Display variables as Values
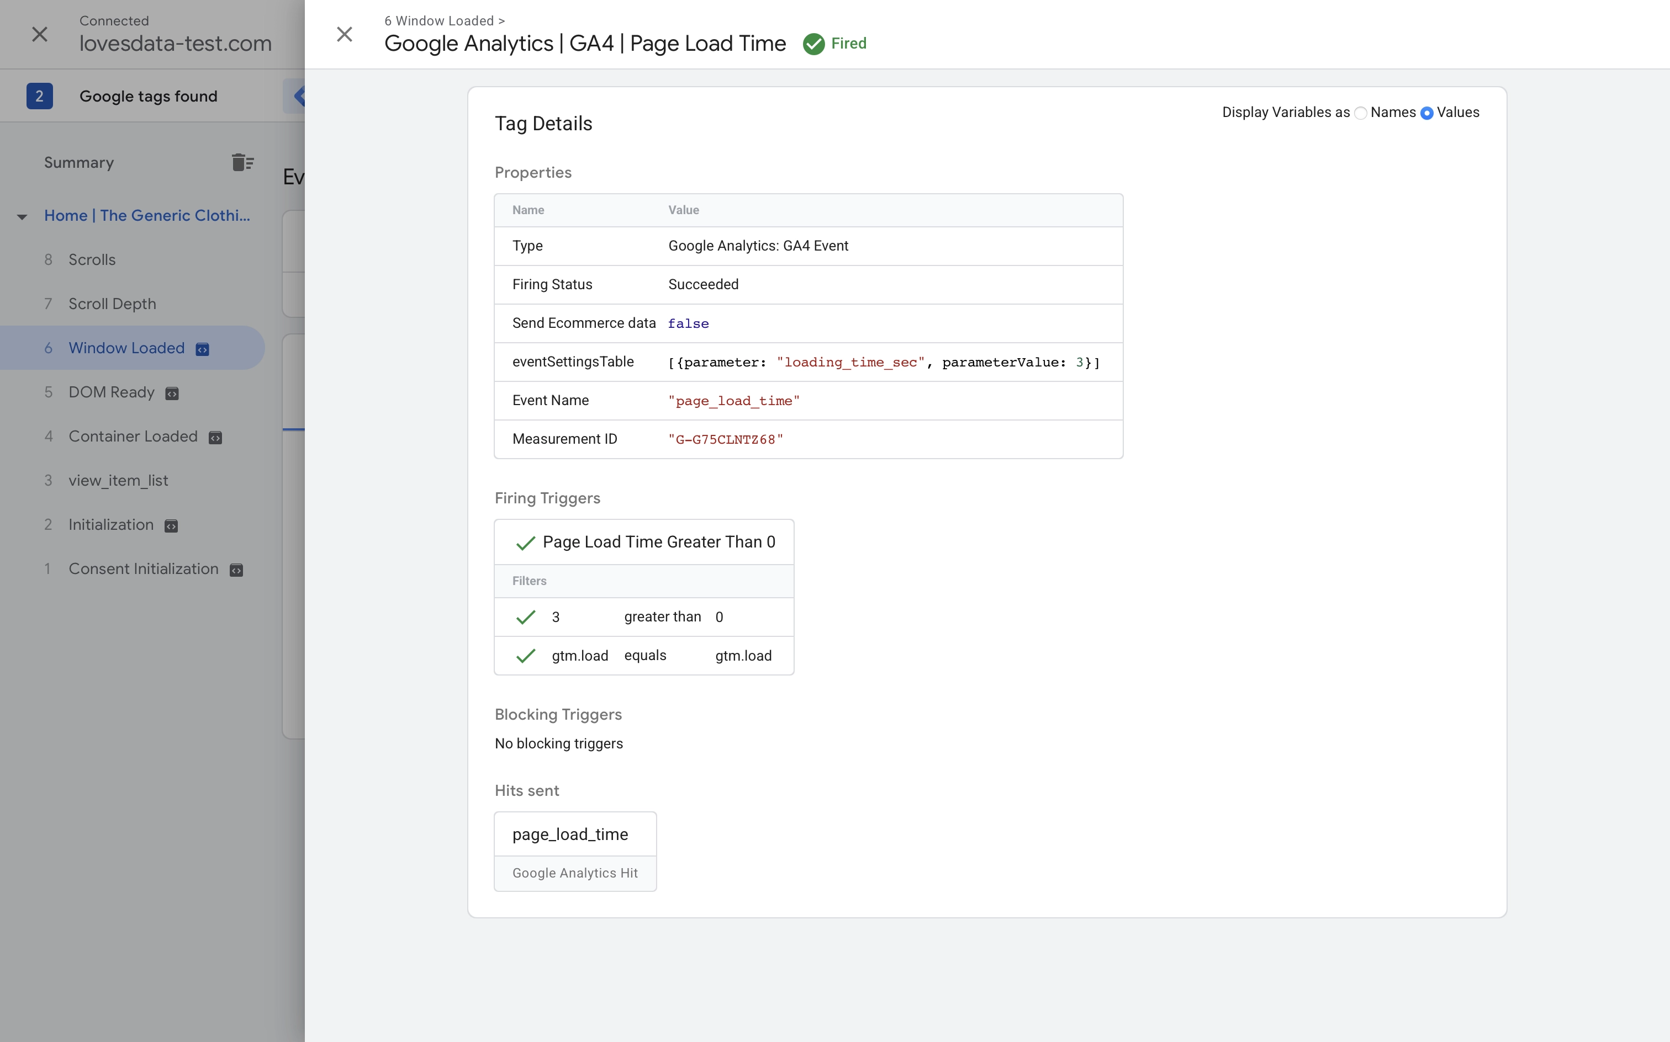Image resolution: width=1670 pixels, height=1042 pixels. (x=1428, y=113)
